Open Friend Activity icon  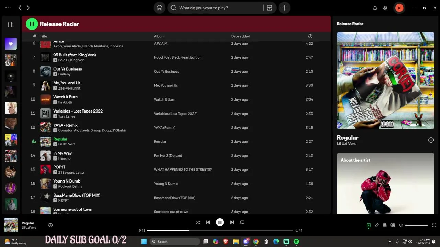pyautogui.click(x=385, y=8)
